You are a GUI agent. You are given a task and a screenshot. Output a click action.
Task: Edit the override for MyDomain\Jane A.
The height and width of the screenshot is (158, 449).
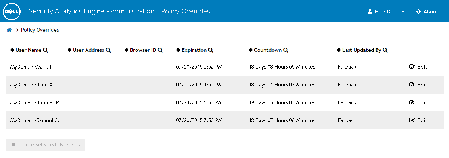pyautogui.click(x=418, y=85)
